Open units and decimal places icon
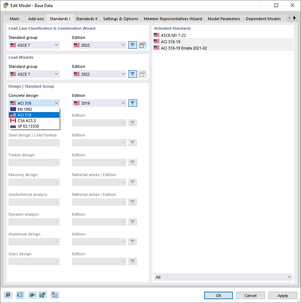The height and width of the screenshot is (303, 301). [20, 295]
